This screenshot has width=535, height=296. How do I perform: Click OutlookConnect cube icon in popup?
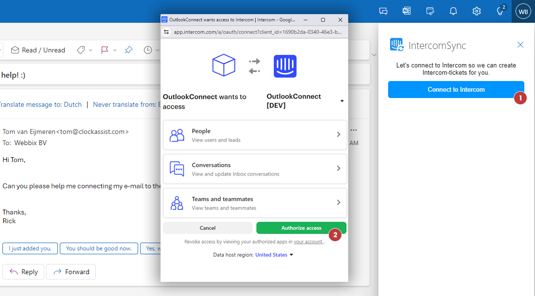click(x=224, y=65)
